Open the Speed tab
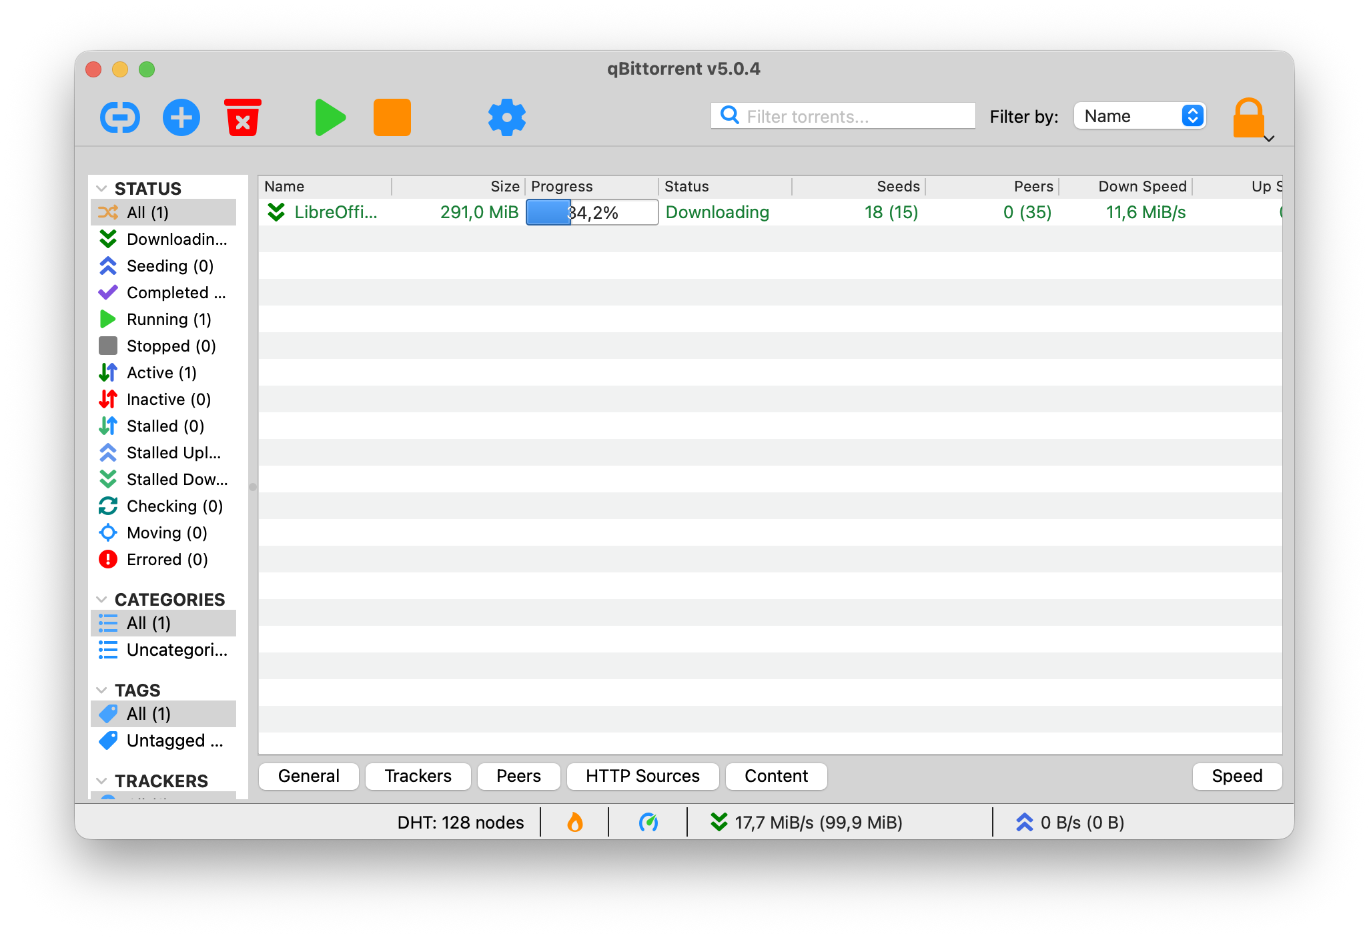The image size is (1369, 938). click(1238, 777)
